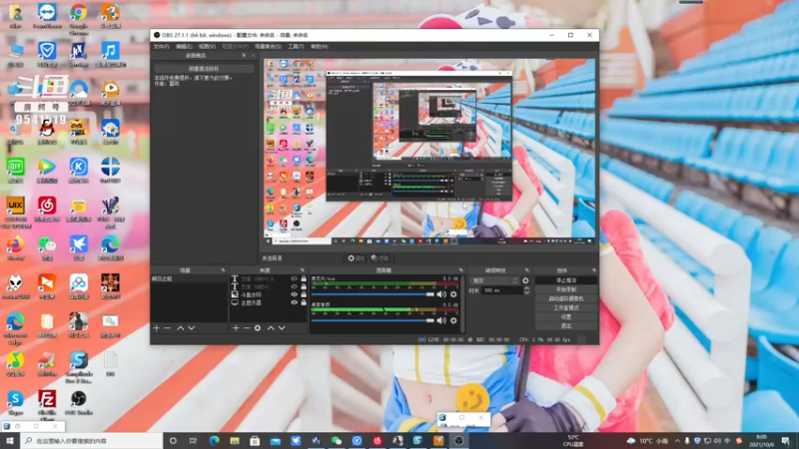Screen dimensions: 799x449
Task: Move the source up in Sources panel
Action: coord(271,328)
